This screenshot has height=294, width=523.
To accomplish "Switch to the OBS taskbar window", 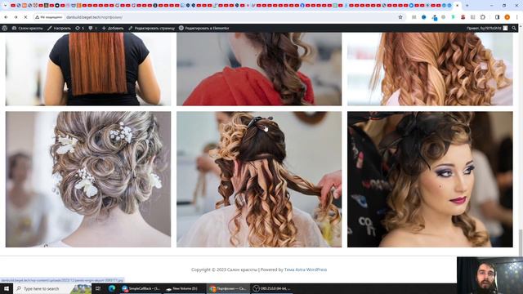I will tap(272, 288).
